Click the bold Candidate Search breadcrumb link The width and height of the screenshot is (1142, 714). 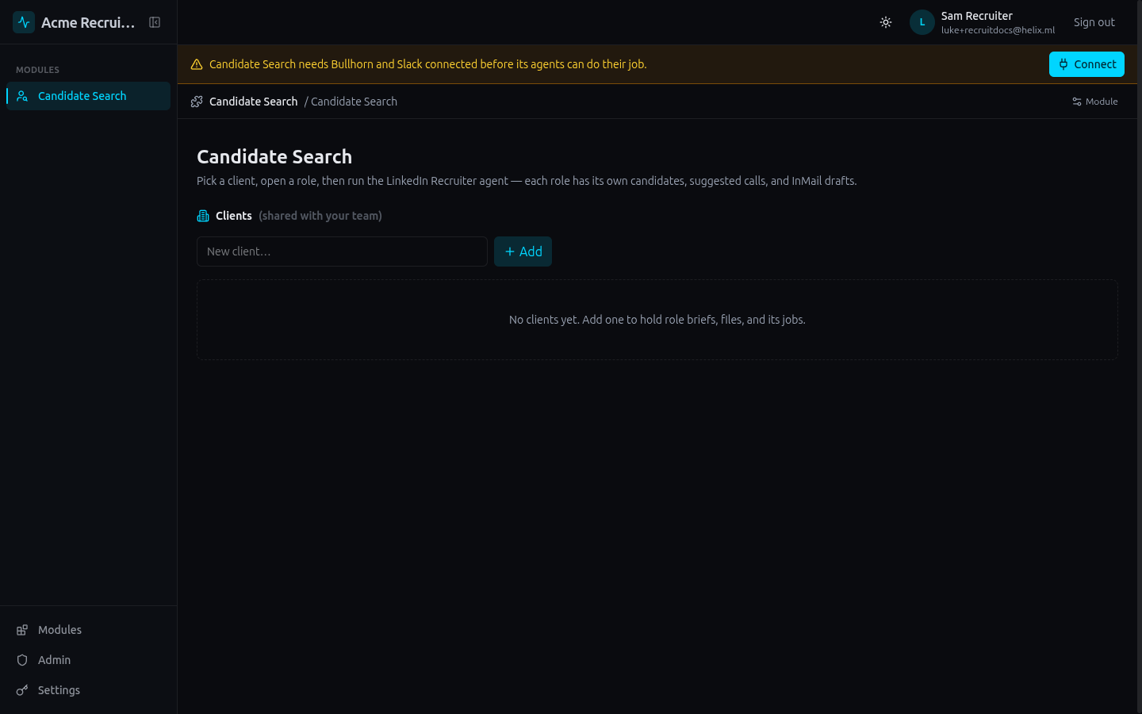[x=253, y=102]
